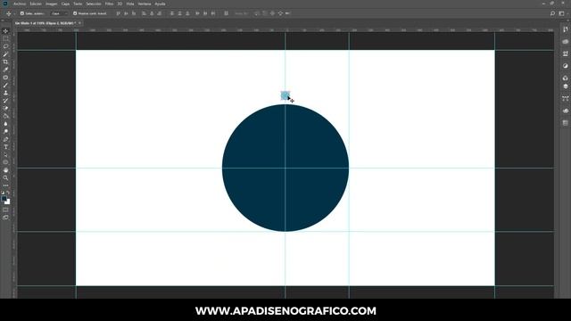
Task: Select the Path Selection tool
Action: [5, 154]
